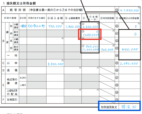Click section letter C
Screen dimensions: 142x114
click(x=3, y=63)
